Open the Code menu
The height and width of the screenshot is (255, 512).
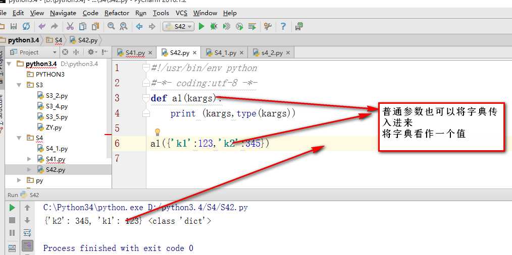point(90,13)
